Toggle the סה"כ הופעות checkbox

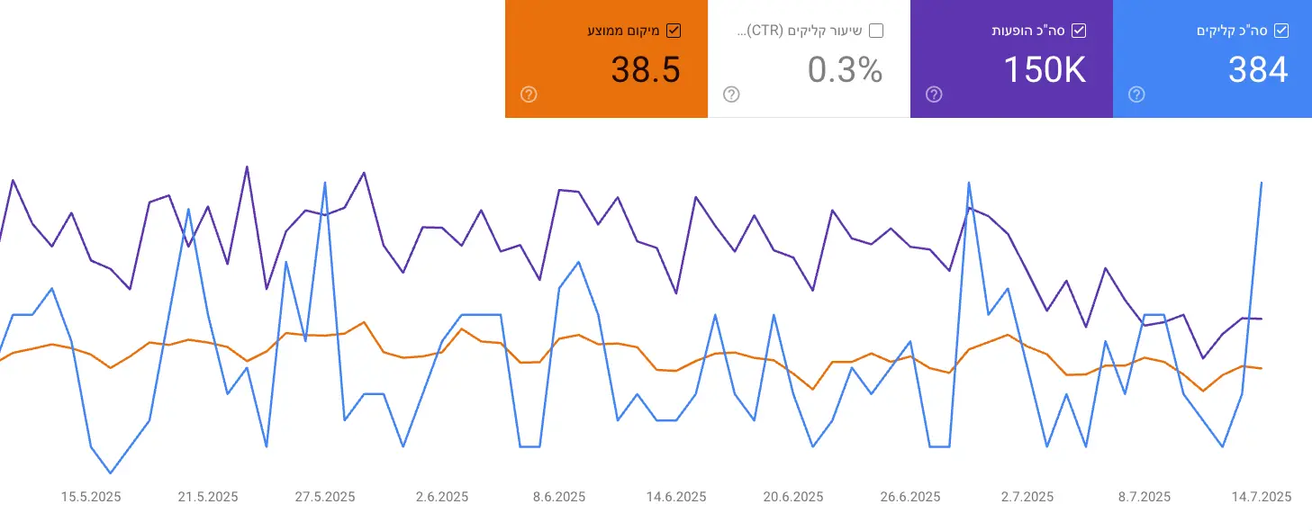click(1079, 31)
